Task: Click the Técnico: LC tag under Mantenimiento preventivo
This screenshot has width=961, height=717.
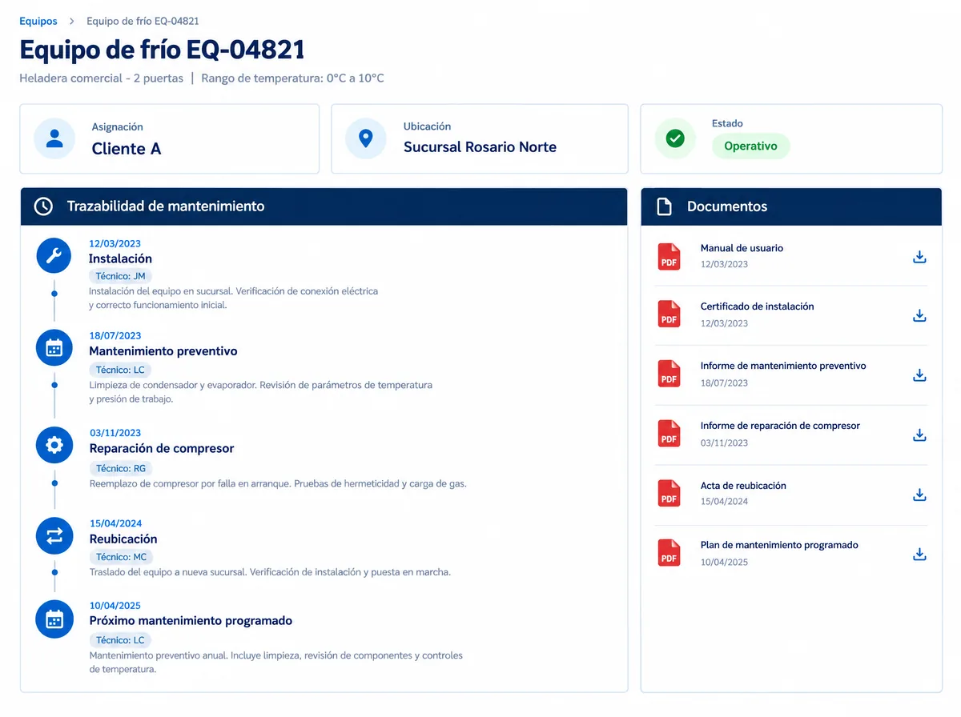Action: coord(120,370)
